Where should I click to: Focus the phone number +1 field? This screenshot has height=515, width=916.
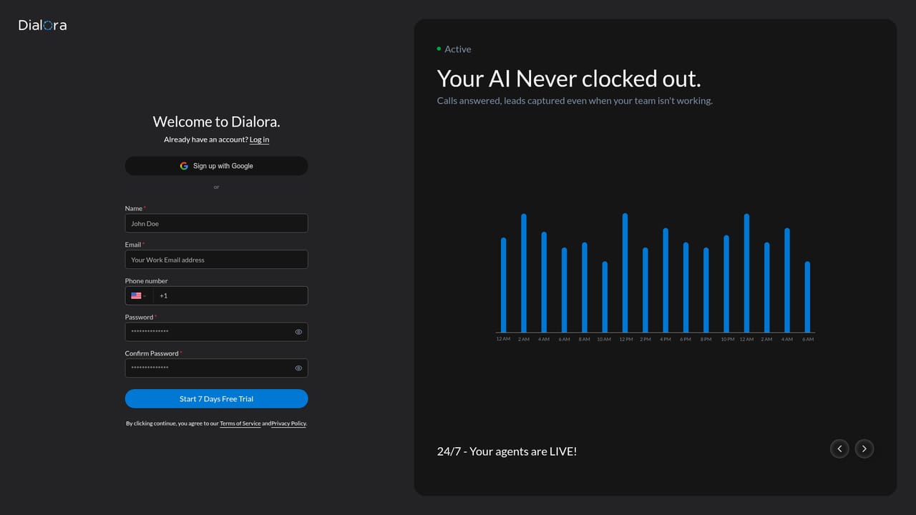click(x=230, y=295)
